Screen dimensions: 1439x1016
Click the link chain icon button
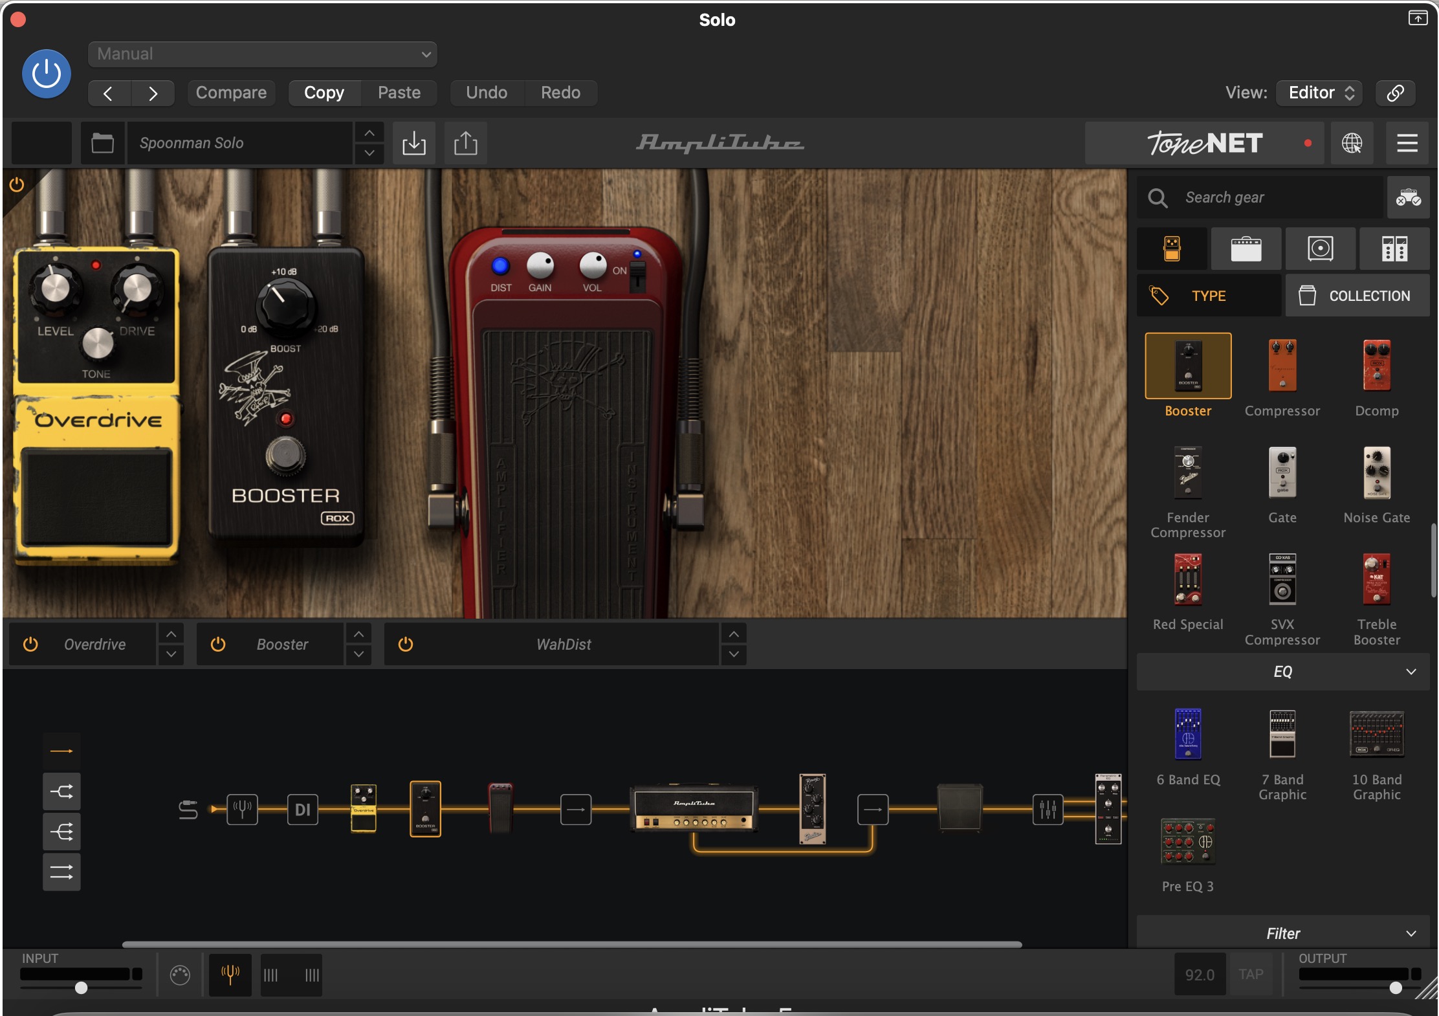point(1396,93)
